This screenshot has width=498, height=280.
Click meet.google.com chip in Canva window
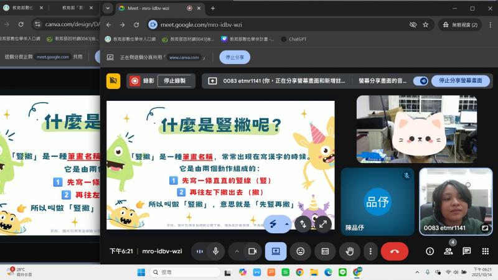coord(52,57)
